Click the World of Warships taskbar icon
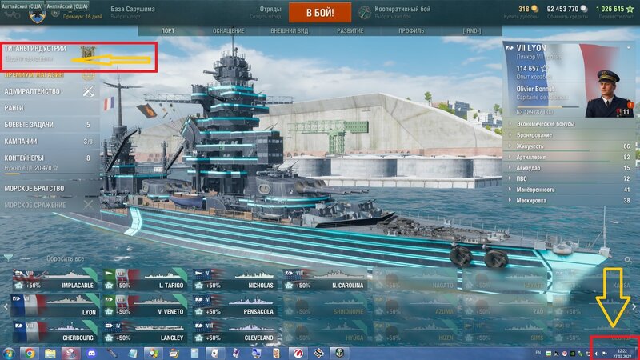The width and height of the screenshot is (640, 360). click(339, 354)
